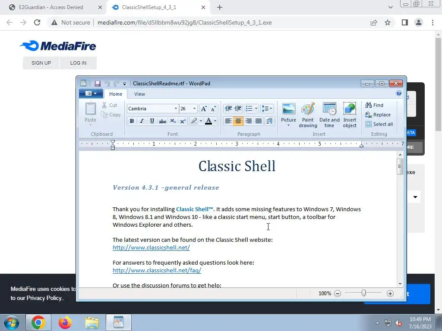Toggle Strikethrough formatting

pyautogui.click(x=162, y=121)
